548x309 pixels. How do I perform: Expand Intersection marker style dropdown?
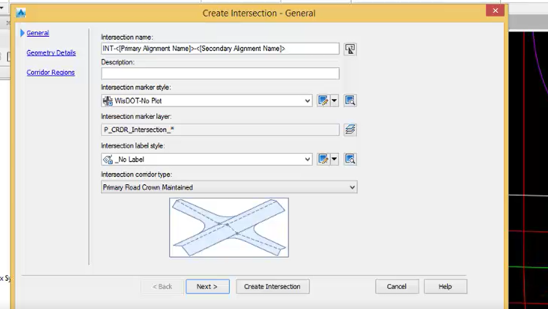(307, 101)
